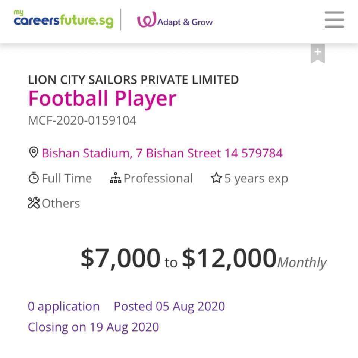
Task: Click the Full Time employment label
Action: 66,178
